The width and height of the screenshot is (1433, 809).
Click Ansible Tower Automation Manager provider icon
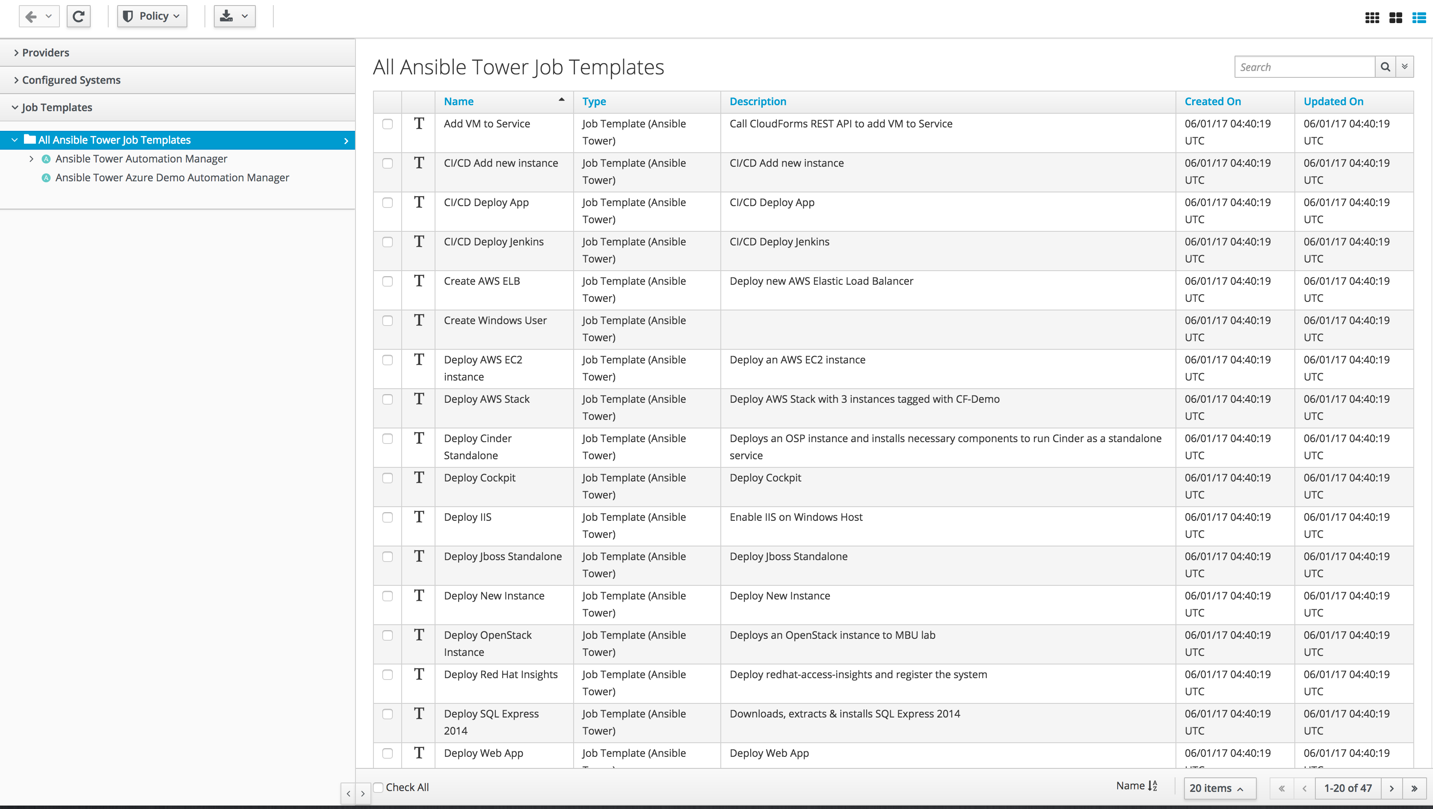(46, 159)
